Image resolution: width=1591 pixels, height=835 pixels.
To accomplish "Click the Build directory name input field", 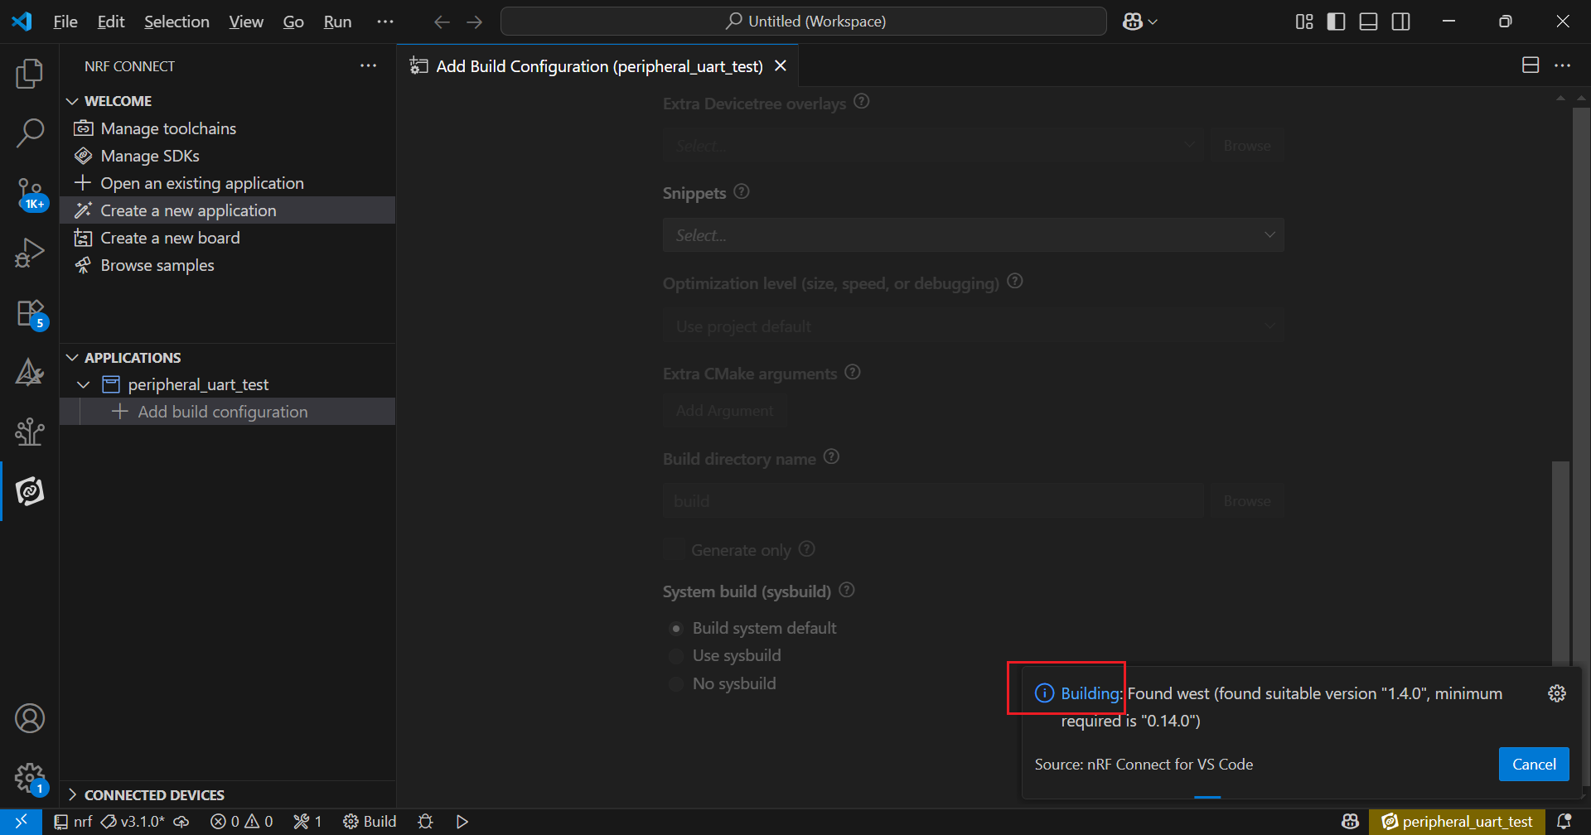I will click(x=932, y=501).
